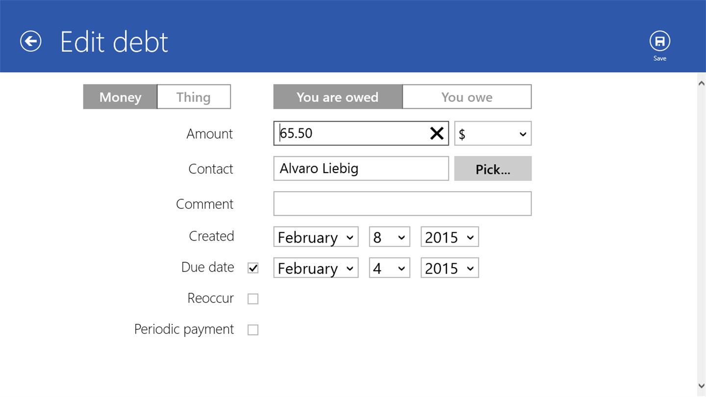
Task: Expand the Created month dropdown
Action: tap(316, 237)
